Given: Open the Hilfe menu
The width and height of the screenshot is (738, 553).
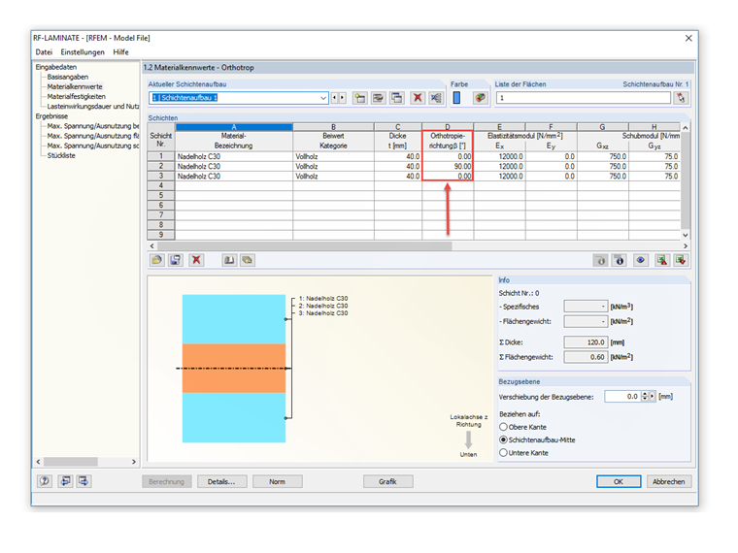Looking at the screenshot, I should 120,52.
